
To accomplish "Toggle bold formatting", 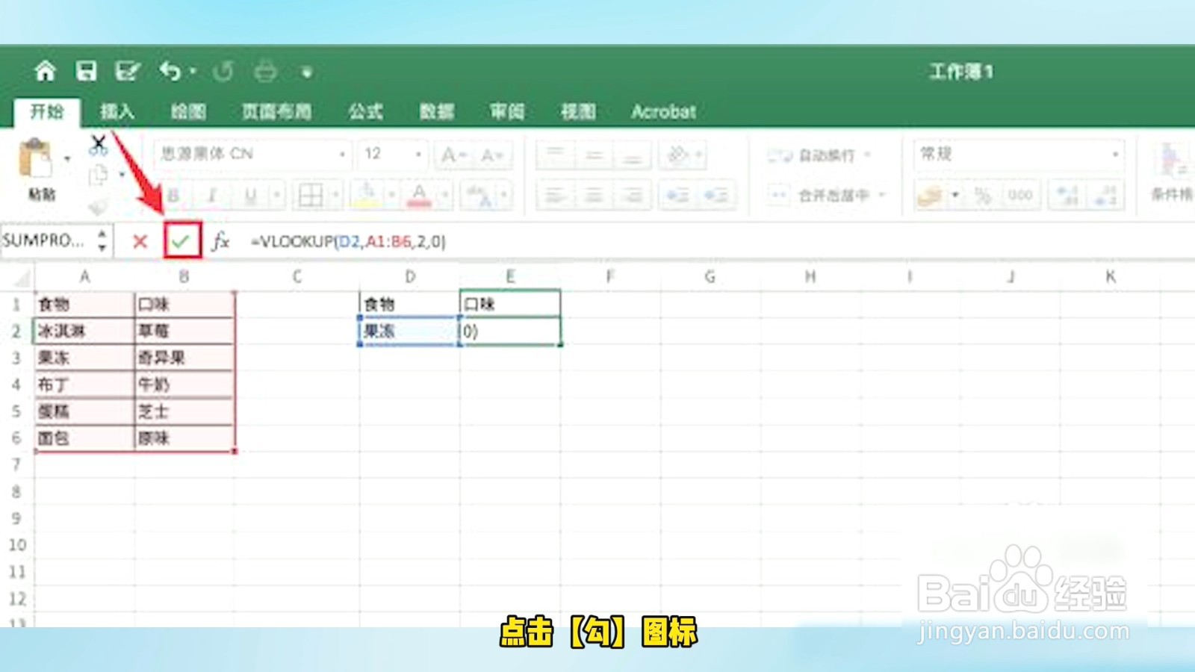I will (x=173, y=196).
